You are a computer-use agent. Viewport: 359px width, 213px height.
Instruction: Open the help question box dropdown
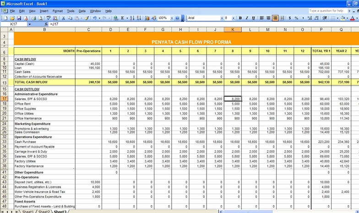point(349,11)
